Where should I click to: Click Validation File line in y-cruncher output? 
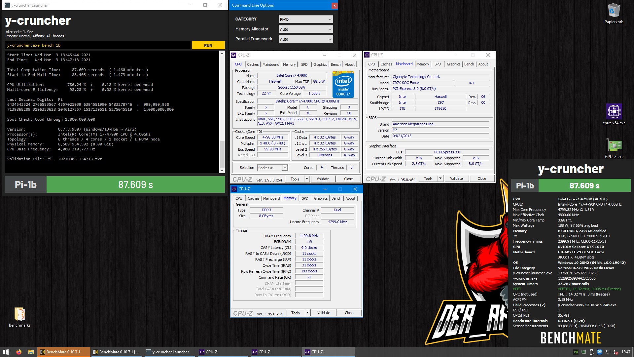tap(54, 159)
